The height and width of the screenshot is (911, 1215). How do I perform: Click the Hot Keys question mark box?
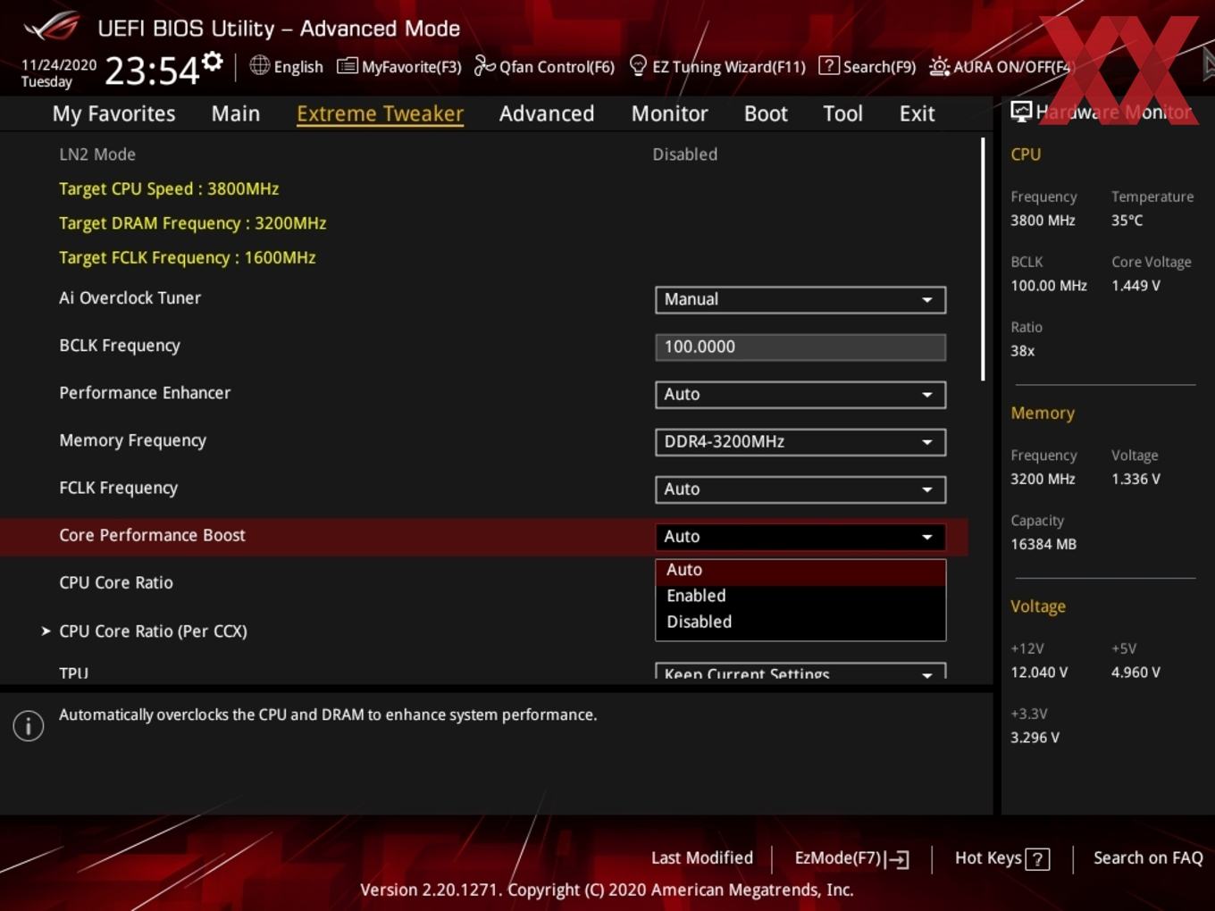pos(1037,859)
